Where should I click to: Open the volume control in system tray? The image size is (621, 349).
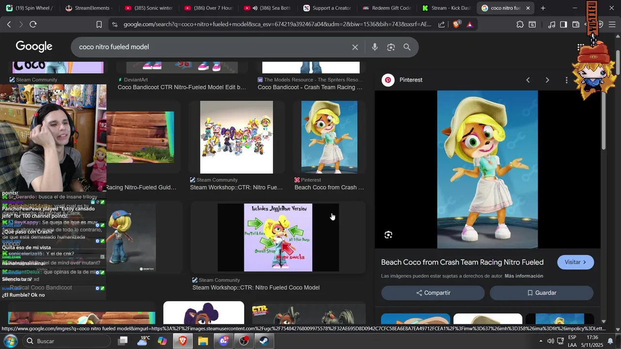(x=550, y=341)
